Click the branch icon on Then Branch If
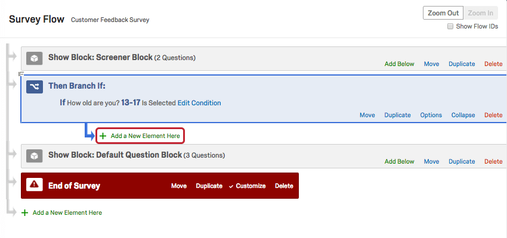This screenshot has width=507, height=238. coord(35,87)
